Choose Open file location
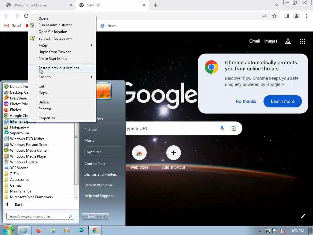Screen dimensions: 313x235 tap(62, 32)
